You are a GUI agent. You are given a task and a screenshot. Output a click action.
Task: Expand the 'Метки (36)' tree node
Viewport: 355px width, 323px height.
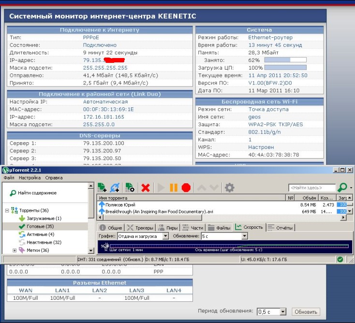point(15,250)
